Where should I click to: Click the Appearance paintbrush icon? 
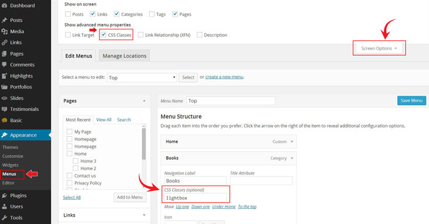(4, 135)
